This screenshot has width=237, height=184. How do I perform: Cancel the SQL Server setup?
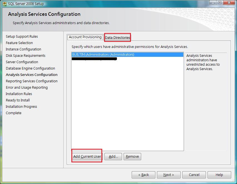coord(194,175)
